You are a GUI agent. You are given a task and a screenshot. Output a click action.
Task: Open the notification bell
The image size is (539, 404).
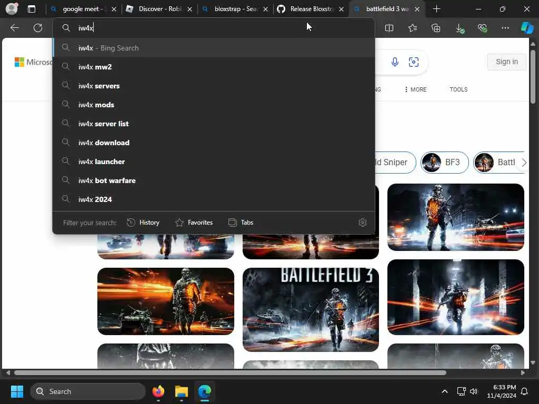(524, 391)
